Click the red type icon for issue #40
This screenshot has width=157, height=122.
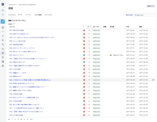84,73
